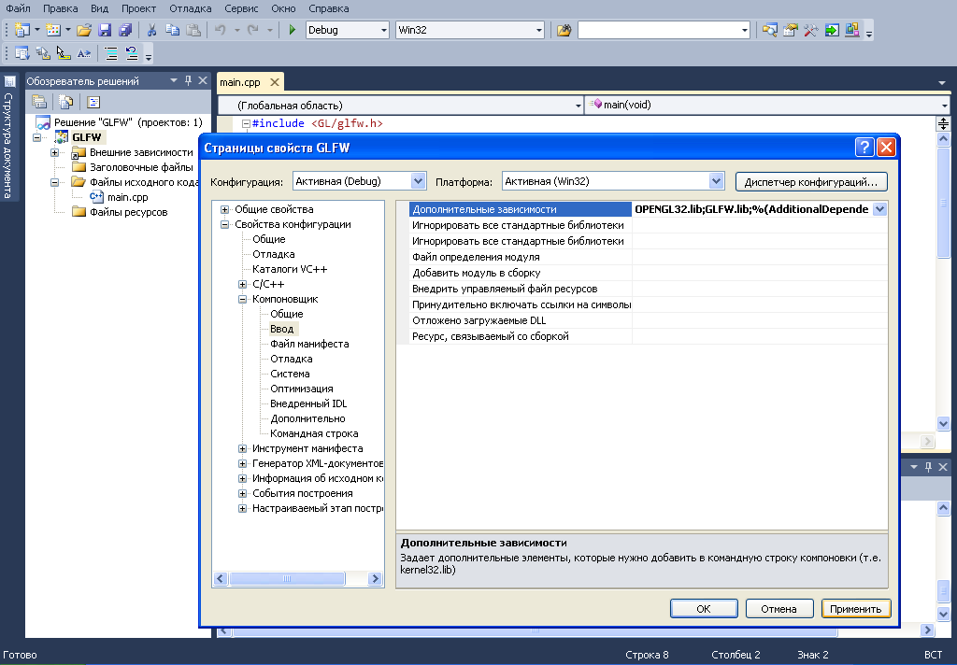This screenshot has width=957, height=665.
Task: Open the (Глобальная область) scope dropdown
Action: tap(578, 106)
